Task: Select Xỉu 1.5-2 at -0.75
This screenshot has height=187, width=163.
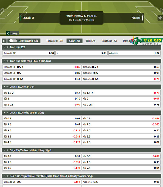Action: pyautogui.click(x=121, y=93)
